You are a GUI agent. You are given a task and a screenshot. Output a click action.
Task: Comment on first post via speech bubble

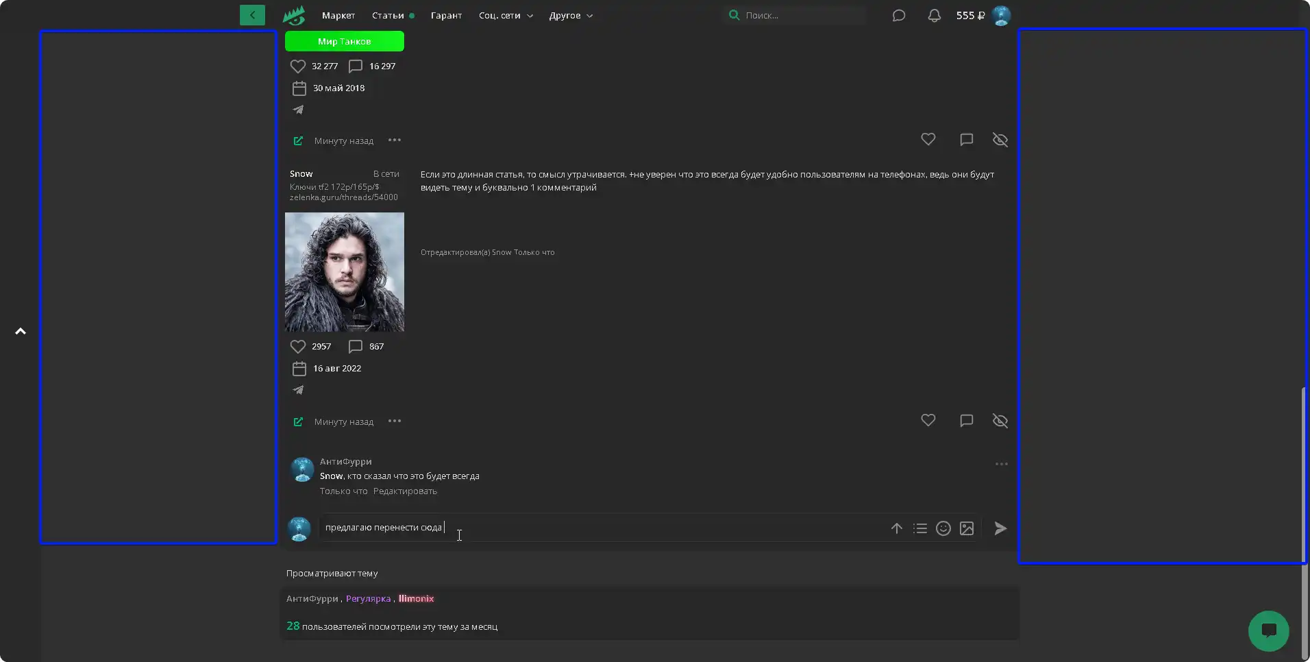click(967, 139)
